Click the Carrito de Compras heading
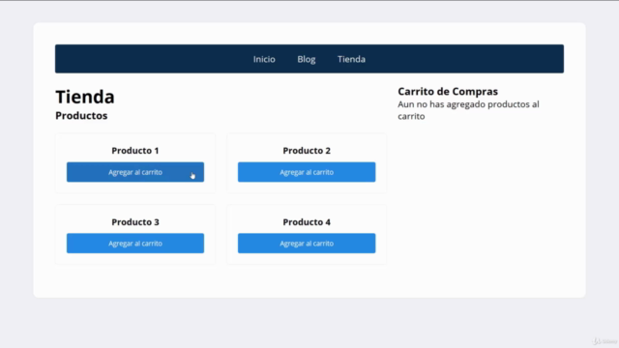Viewport: 619px width, 348px height. 448,92
